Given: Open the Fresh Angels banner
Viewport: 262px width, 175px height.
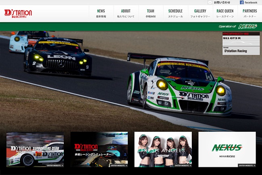Looking at the screenshot, I should click(163, 150).
